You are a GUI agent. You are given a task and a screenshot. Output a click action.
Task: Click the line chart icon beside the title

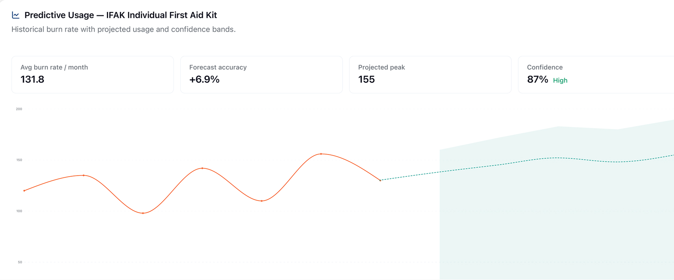15,15
